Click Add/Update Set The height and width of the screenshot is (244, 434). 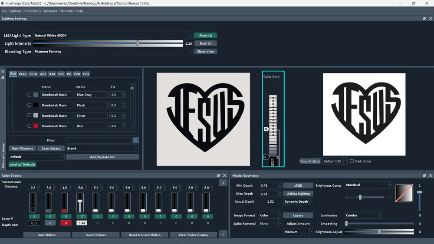coord(102,157)
